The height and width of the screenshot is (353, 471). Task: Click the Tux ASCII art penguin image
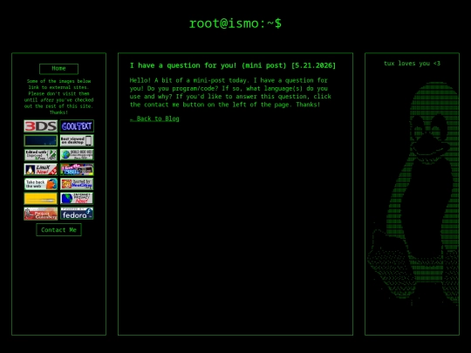click(413, 193)
